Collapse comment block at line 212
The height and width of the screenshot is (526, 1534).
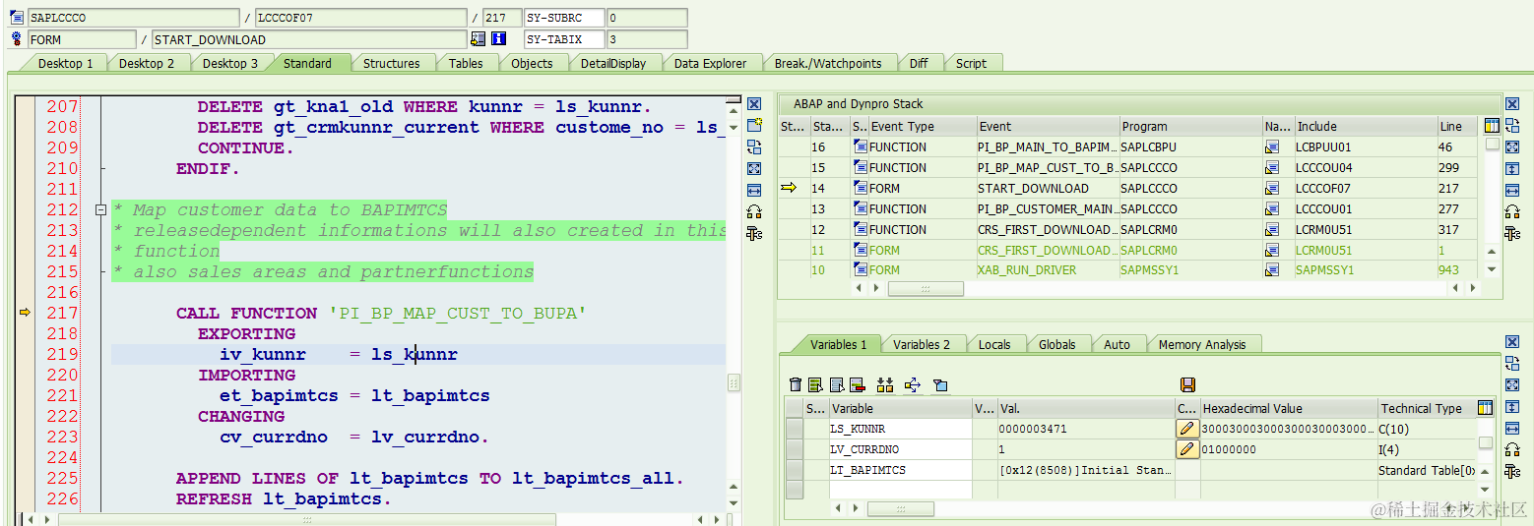click(99, 209)
